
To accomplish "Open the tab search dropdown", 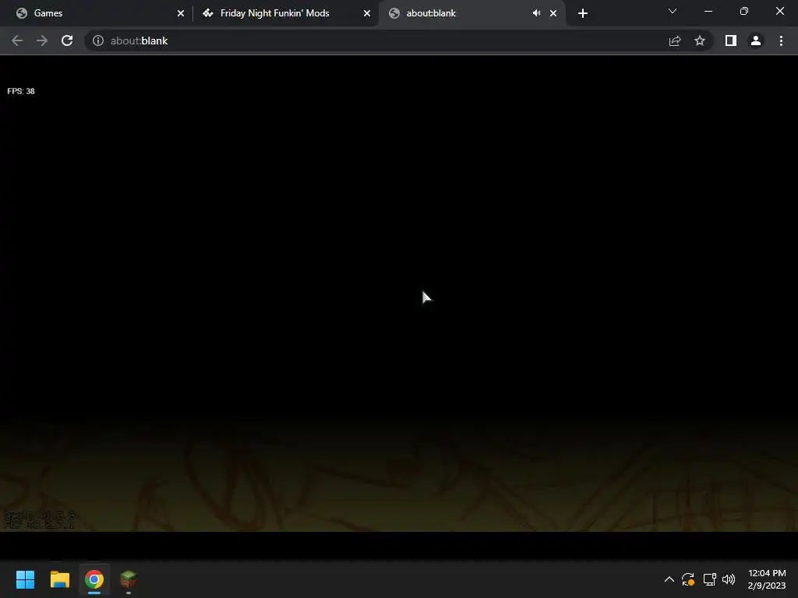I will tap(673, 11).
